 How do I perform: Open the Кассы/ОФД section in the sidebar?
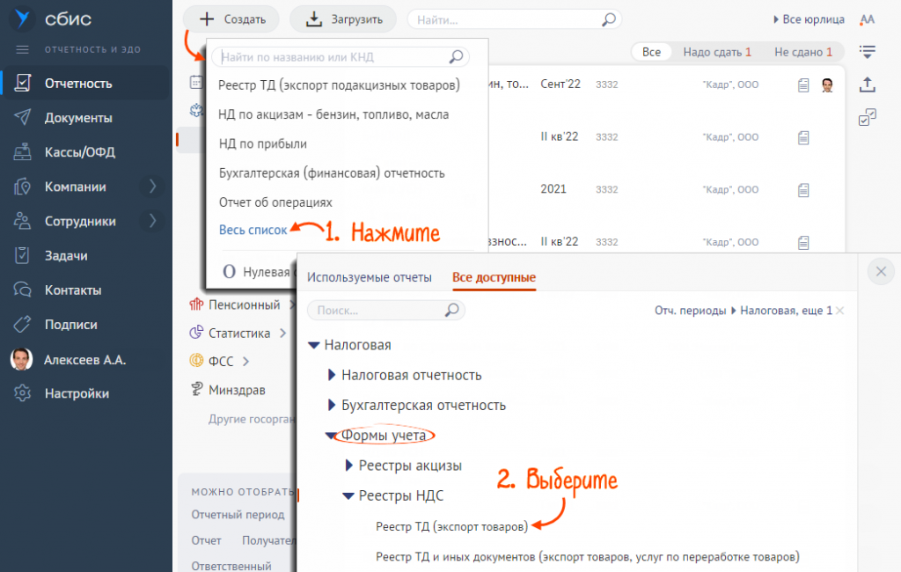pyautogui.click(x=79, y=152)
